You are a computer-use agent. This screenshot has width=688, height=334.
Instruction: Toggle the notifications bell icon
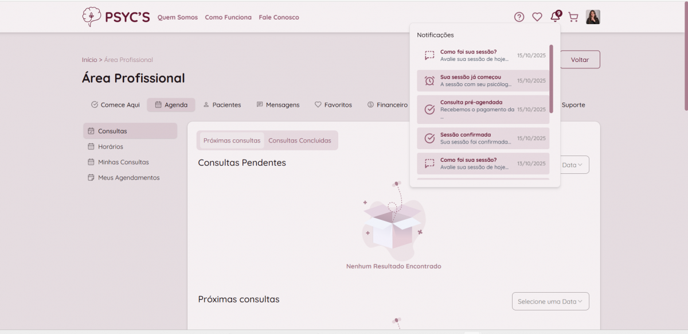tap(555, 17)
